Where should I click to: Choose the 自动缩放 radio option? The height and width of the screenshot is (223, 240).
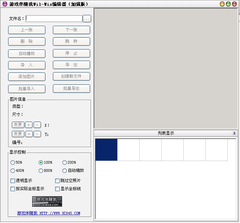point(64,171)
